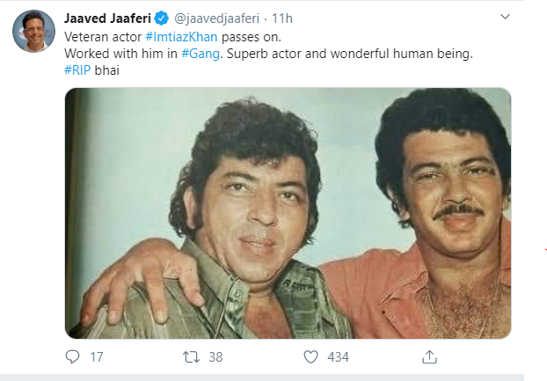Image resolution: width=547 pixels, height=381 pixels.
Task: Click the reply count 17
Action: point(97,356)
